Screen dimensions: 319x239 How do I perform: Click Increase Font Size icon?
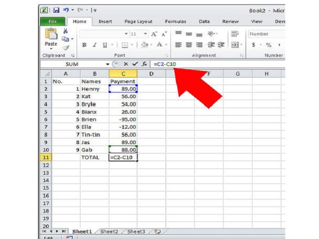[154, 34]
